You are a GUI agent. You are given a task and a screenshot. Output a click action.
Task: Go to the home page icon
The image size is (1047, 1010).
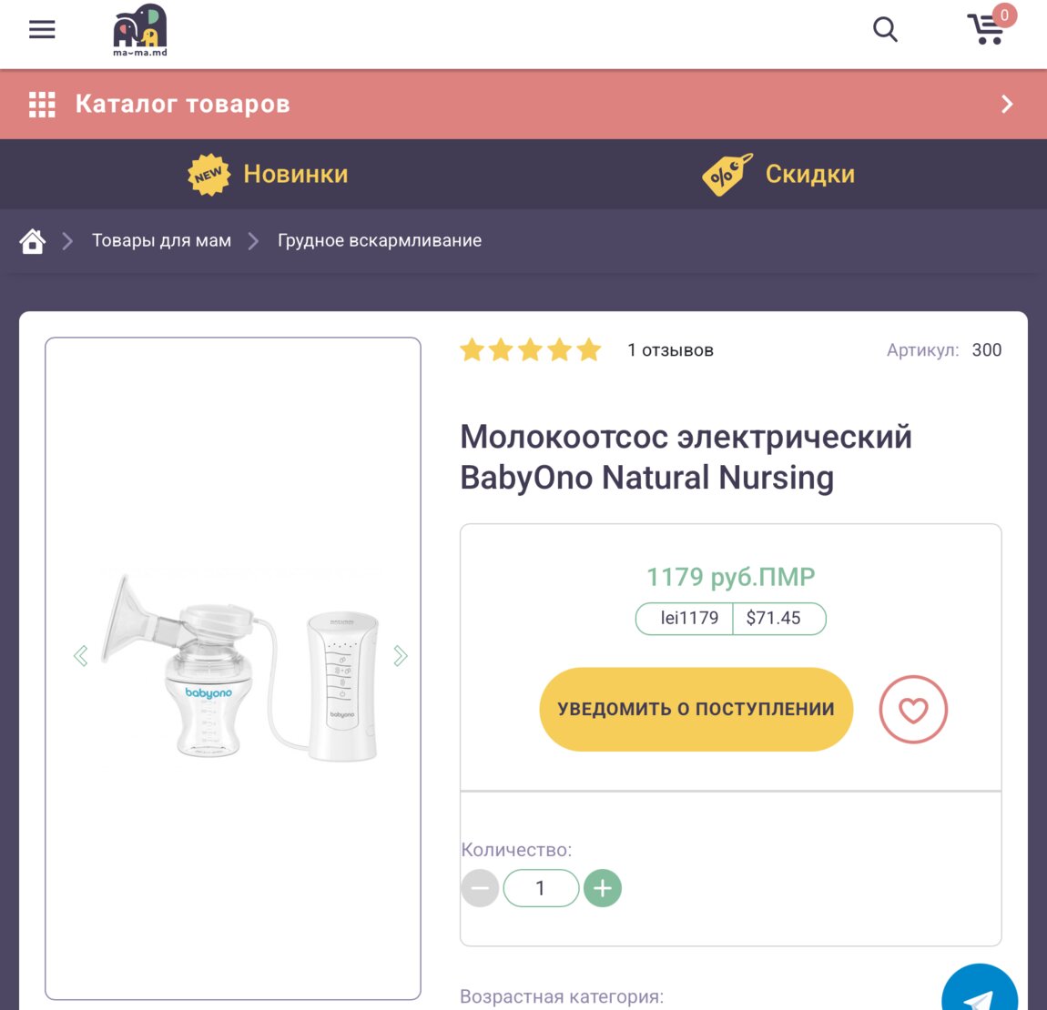(x=33, y=241)
